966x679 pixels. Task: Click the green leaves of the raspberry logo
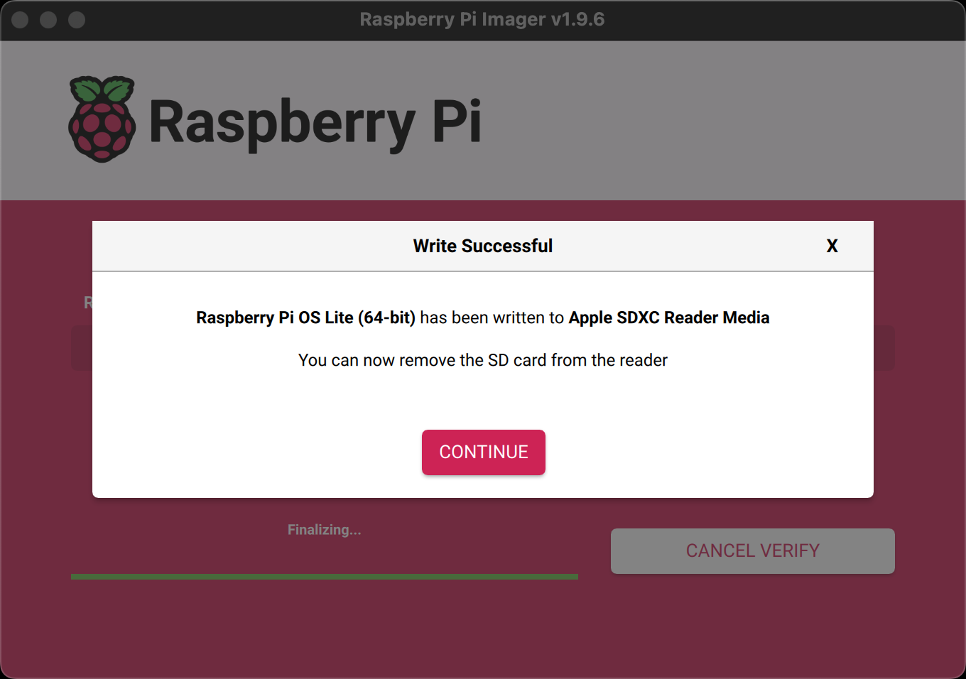(x=102, y=89)
